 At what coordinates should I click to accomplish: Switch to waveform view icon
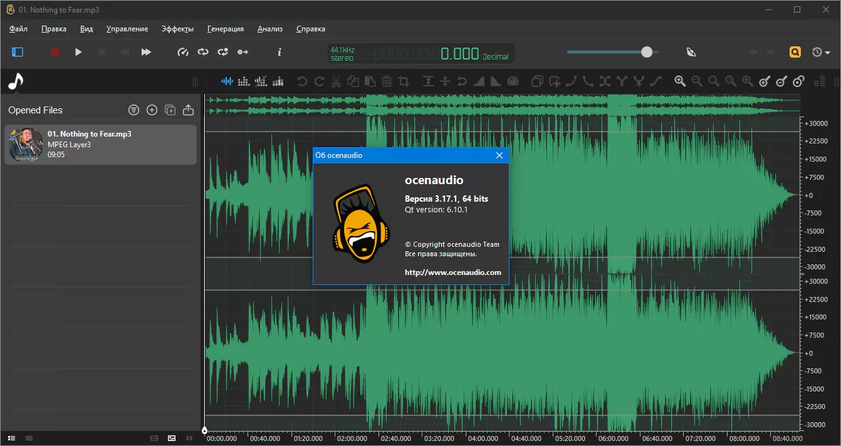point(227,81)
